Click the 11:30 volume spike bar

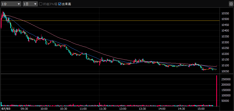(x=99, y=104)
